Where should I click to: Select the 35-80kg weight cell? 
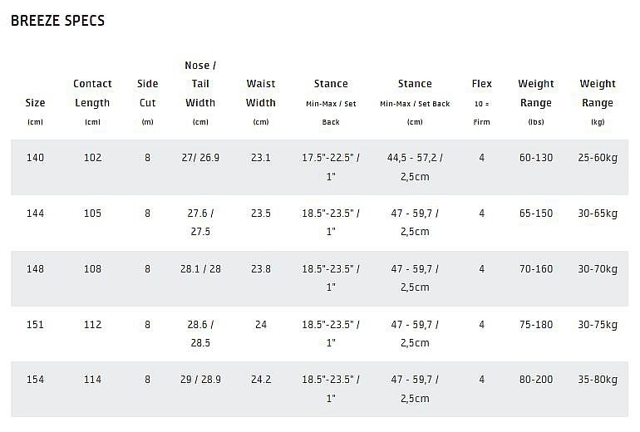pyautogui.click(x=598, y=380)
